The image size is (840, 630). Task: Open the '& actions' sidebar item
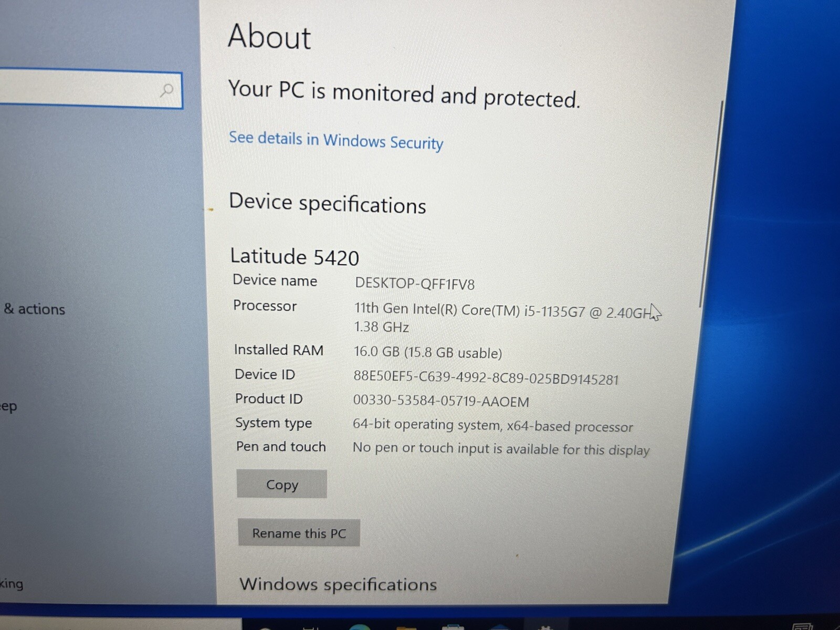(34, 309)
